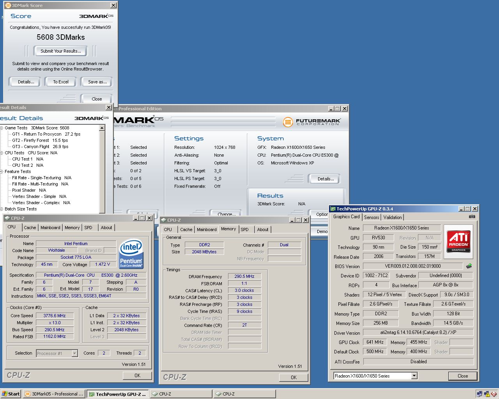This screenshot has height=399, width=499.
Task: Click the Bus Interface AGP 8x field
Action: [x=446, y=285]
